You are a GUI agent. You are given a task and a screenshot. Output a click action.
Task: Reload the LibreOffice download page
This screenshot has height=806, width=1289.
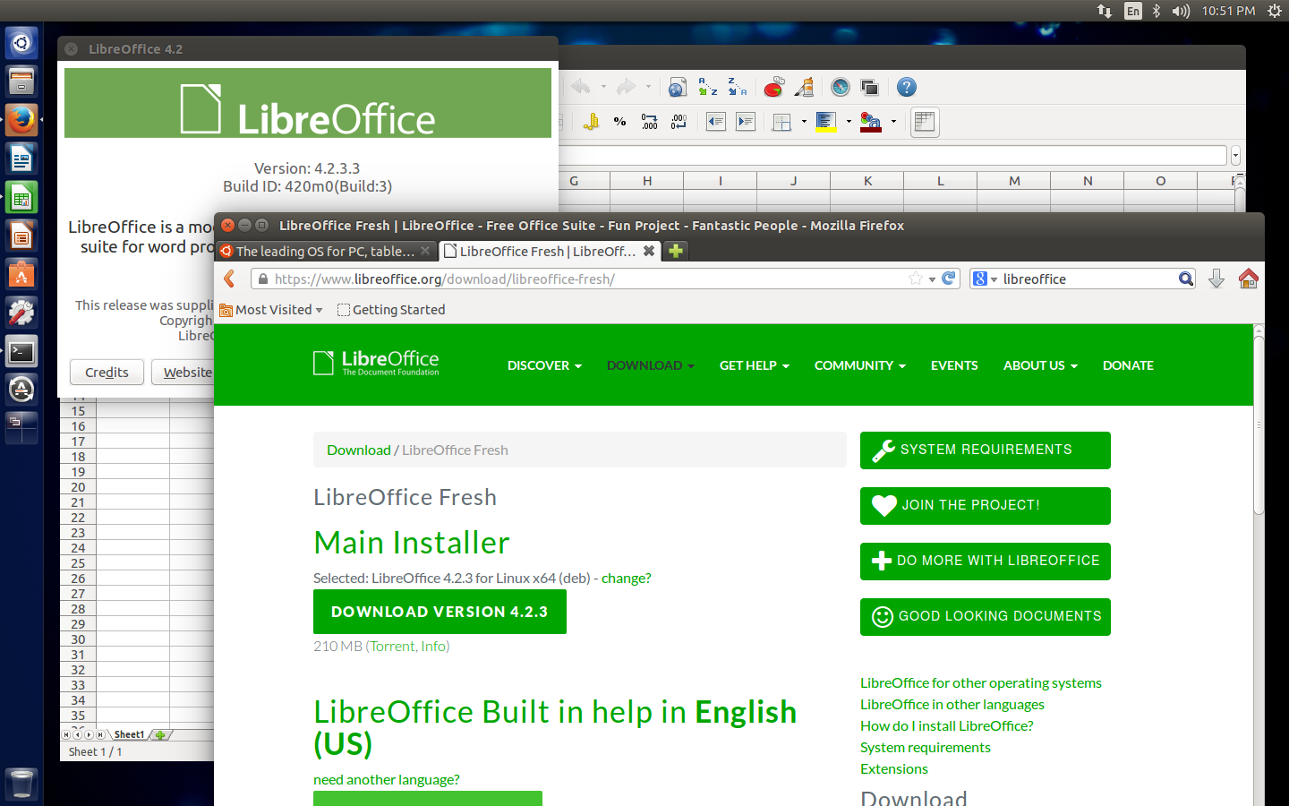(949, 279)
